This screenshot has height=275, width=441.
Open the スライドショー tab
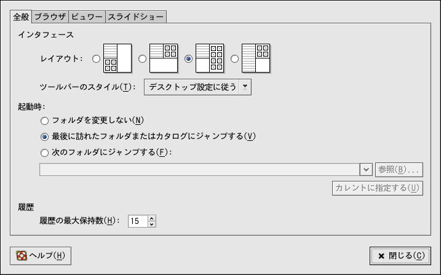(136, 17)
